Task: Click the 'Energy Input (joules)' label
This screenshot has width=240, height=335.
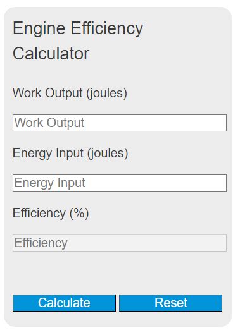Action: click(x=70, y=153)
